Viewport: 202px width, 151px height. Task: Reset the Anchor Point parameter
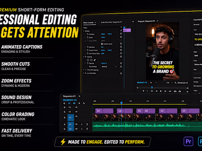pos(121,50)
